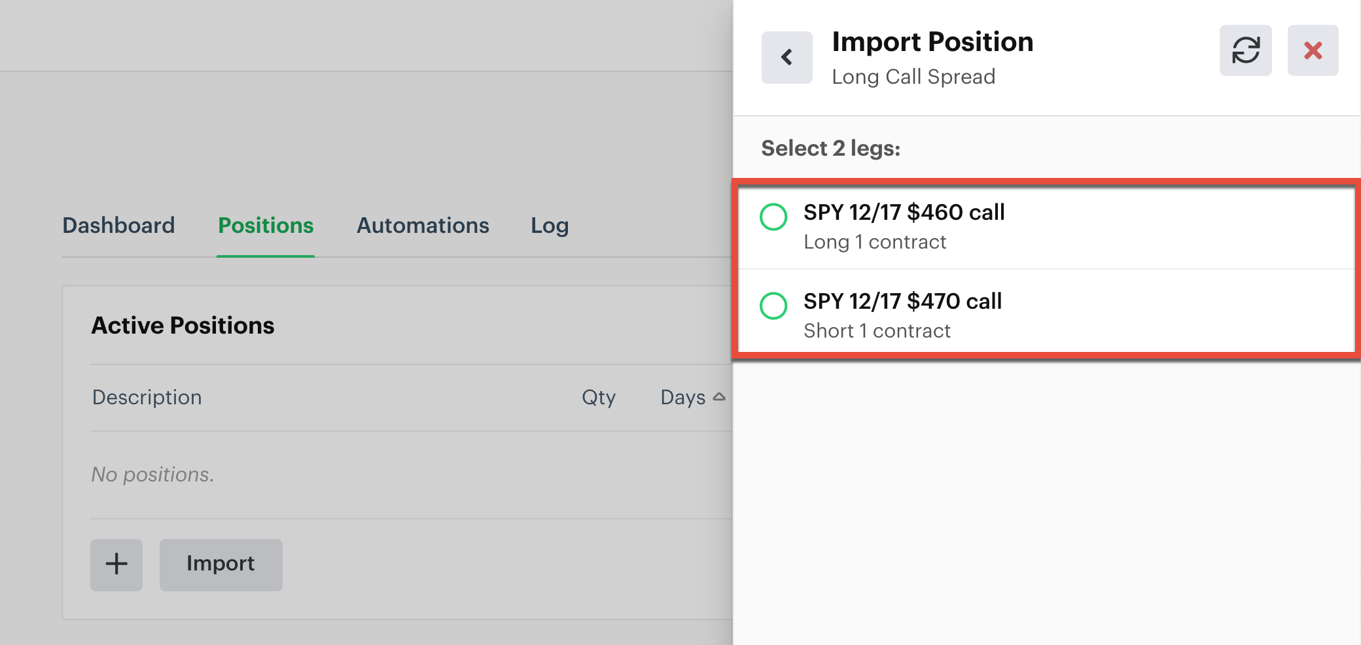
Task: Click the Qty column header
Action: (598, 396)
